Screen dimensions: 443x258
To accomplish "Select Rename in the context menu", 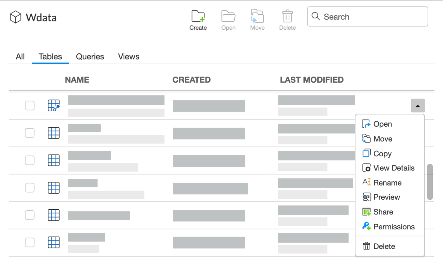I will [390, 183].
